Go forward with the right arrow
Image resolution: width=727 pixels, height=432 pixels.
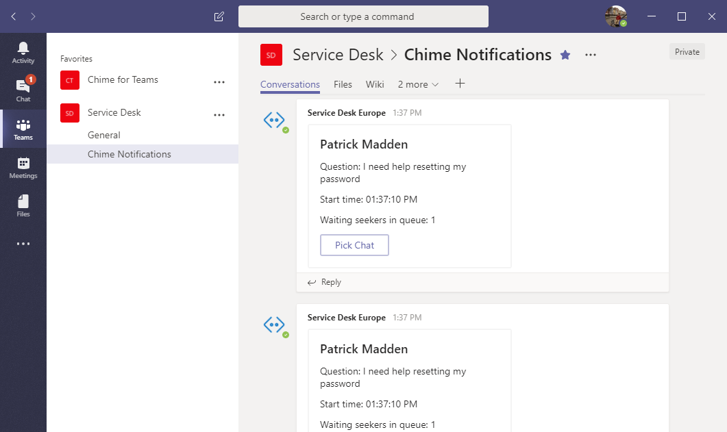tap(33, 16)
